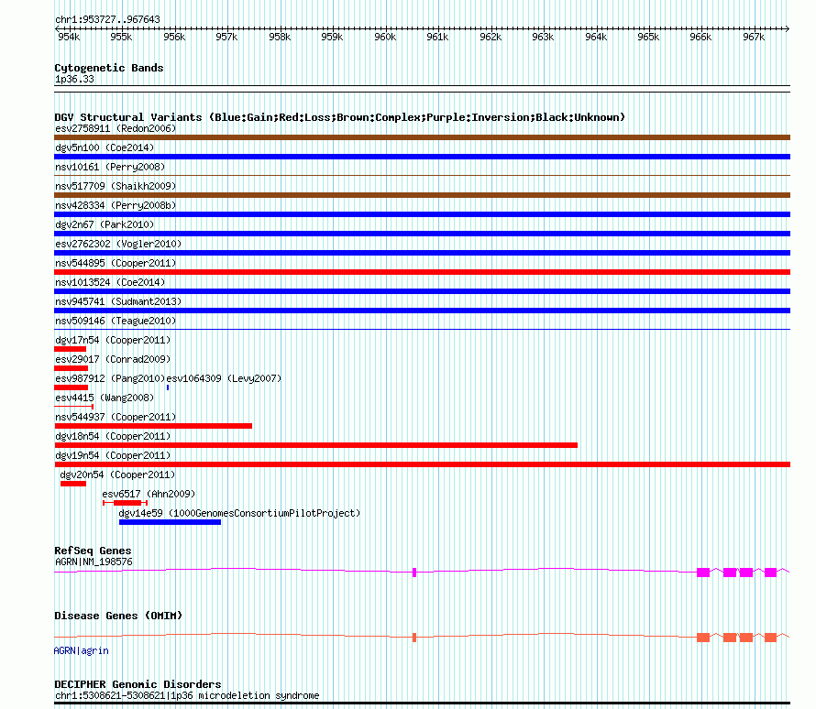Select variant nsv517709 (Shaikh2009) label

116,186
